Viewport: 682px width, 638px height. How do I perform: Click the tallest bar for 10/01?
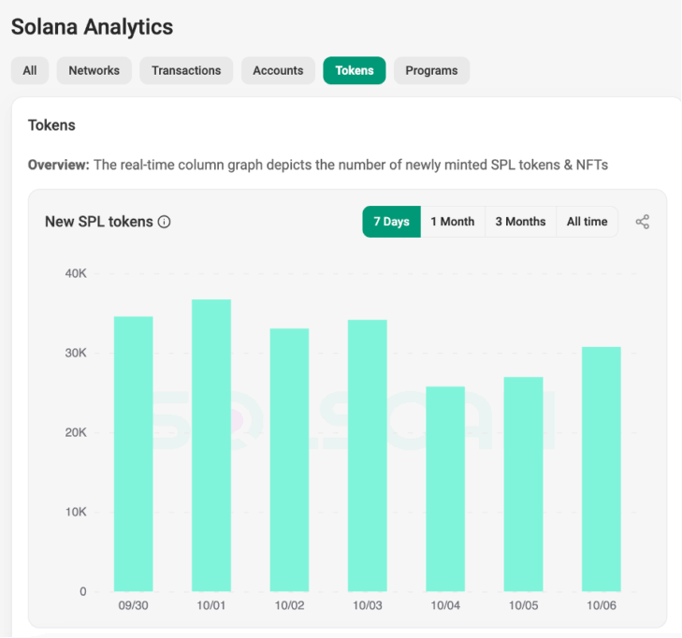[211, 445]
